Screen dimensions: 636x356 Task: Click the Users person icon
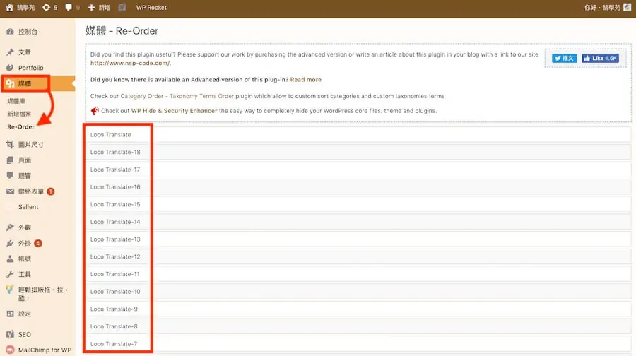tap(10, 259)
